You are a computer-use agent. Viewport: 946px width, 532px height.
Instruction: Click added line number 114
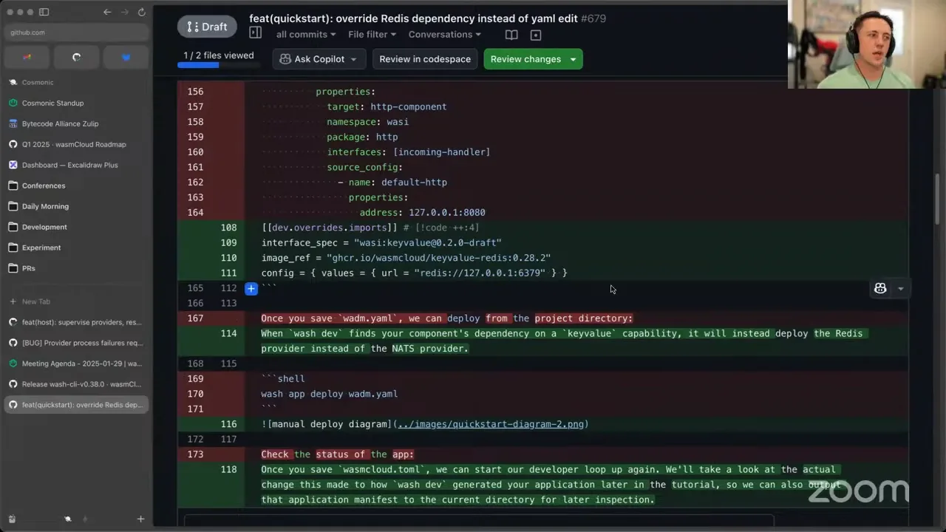tap(228, 333)
